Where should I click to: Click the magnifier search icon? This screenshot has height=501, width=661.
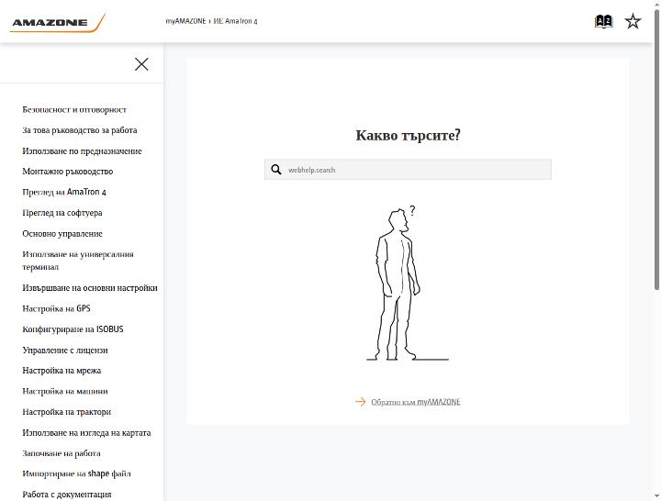[276, 170]
